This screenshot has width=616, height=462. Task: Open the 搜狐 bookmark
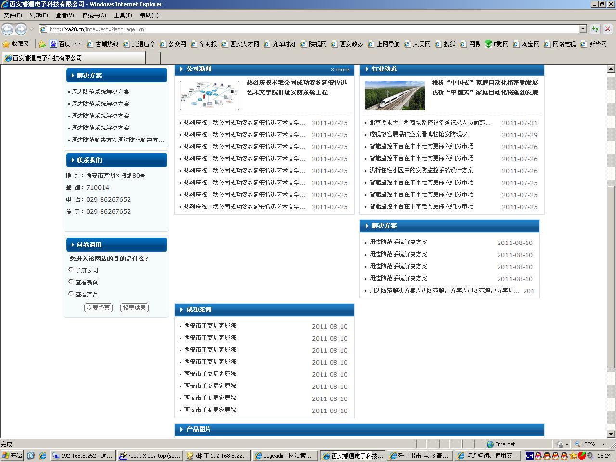point(445,44)
